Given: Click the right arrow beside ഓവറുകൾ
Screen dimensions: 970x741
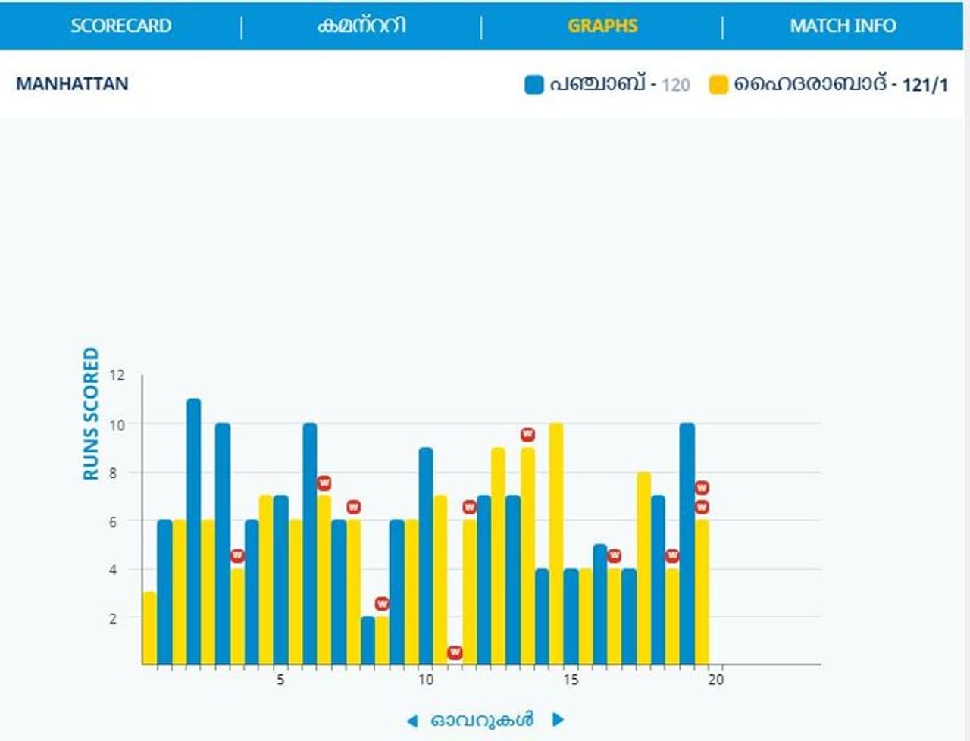Looking at the screenshot, I should click(x=559, y=720).
